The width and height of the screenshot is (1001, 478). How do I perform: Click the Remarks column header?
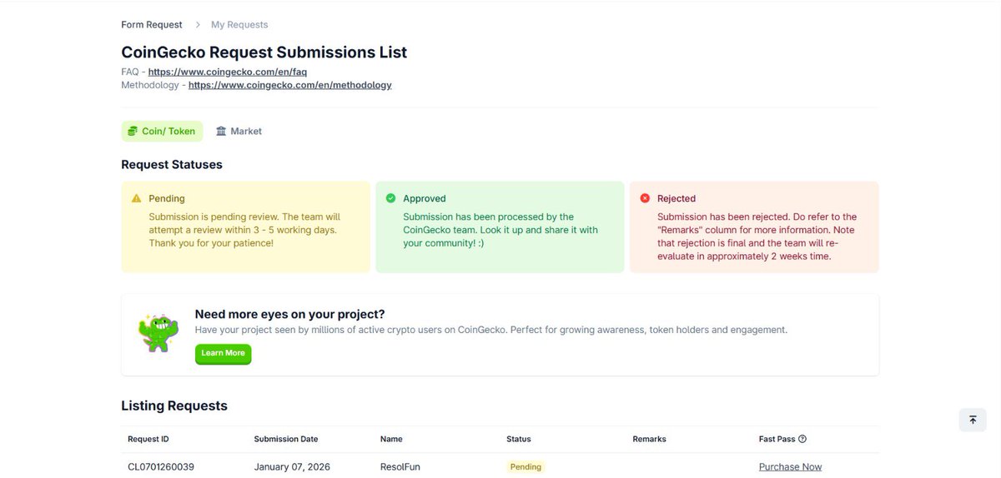pyautogui.click(x=650, y=439)
